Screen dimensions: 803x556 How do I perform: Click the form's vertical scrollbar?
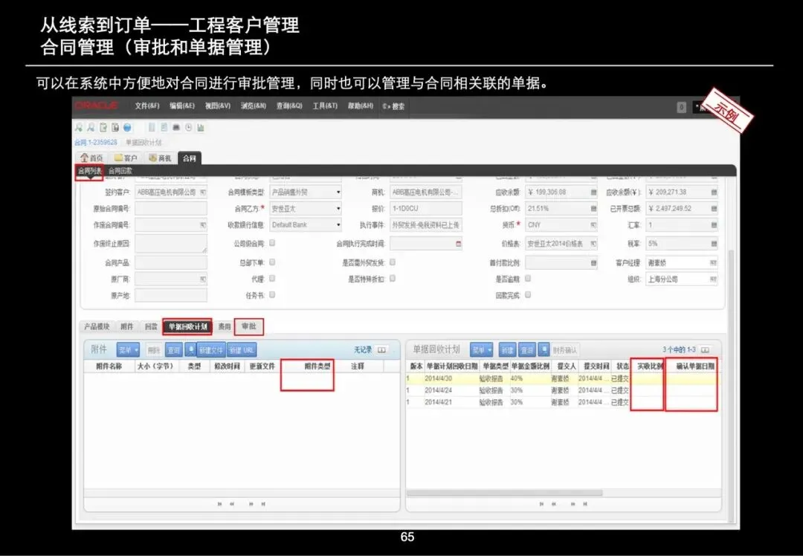(730, 384)
